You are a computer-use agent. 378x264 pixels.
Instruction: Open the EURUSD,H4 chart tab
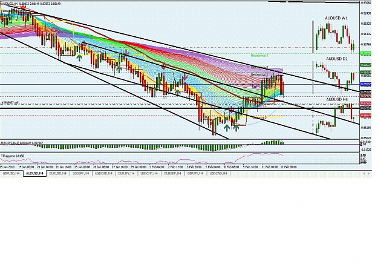(57, 173)
